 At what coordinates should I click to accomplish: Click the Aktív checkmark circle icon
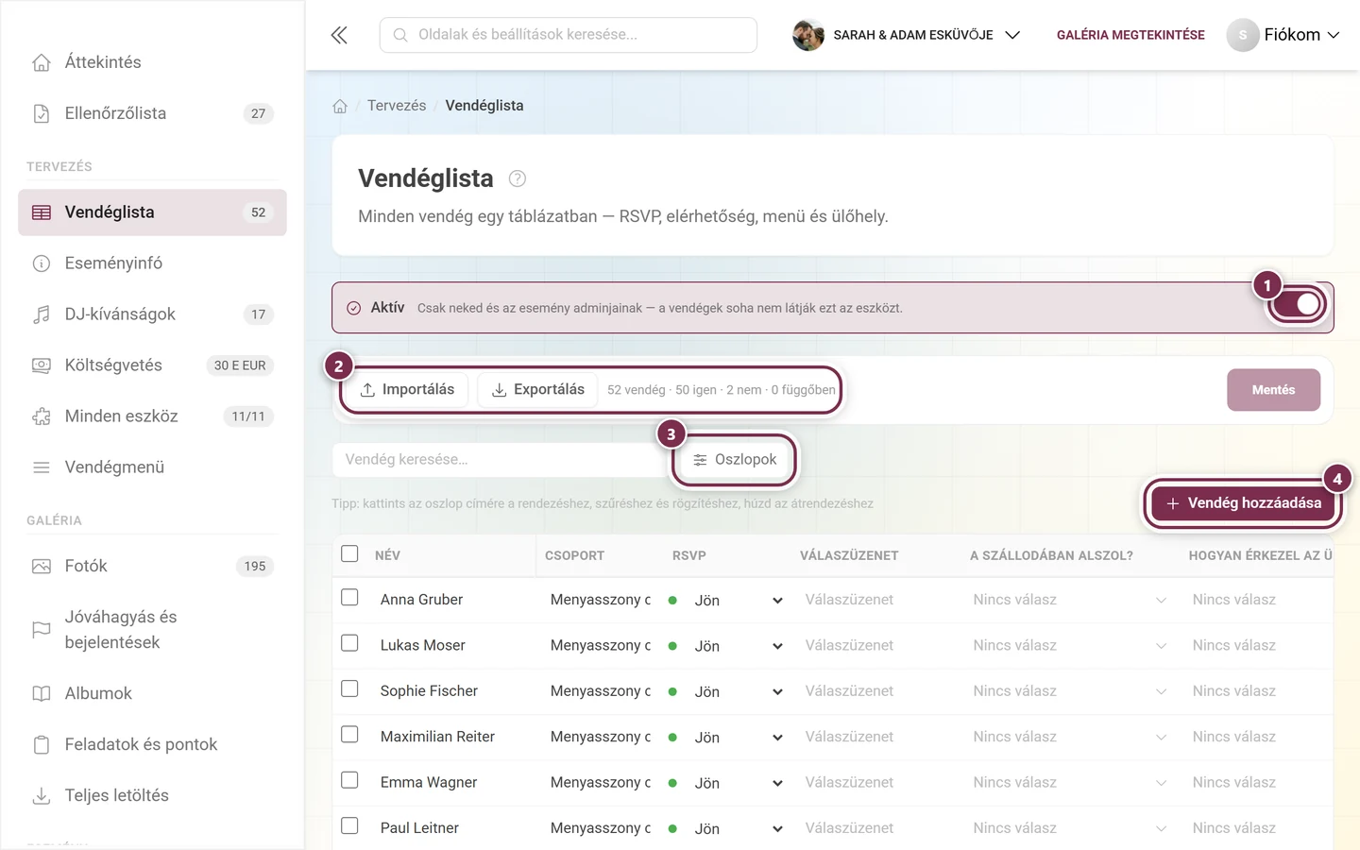(354, 308)
